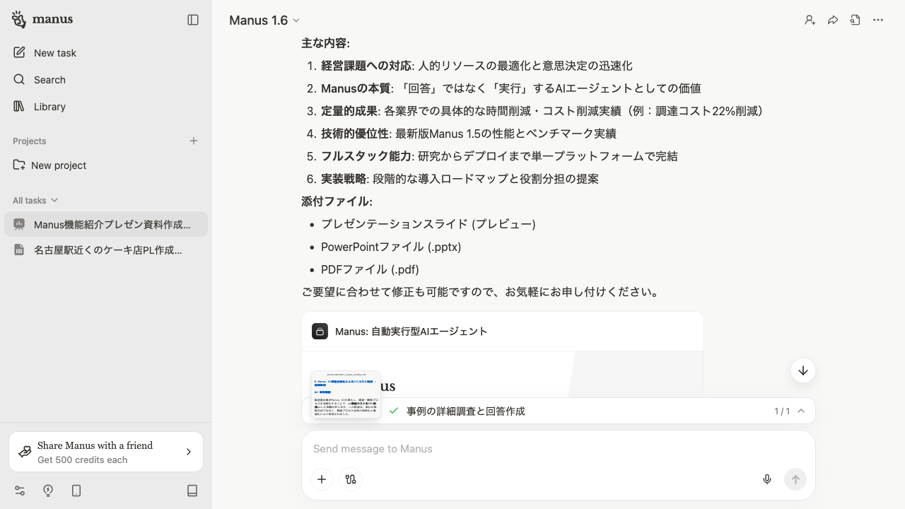Click the 1 / 1 step counter
Screen dimensions: 905x509
[x=782, y=411]
